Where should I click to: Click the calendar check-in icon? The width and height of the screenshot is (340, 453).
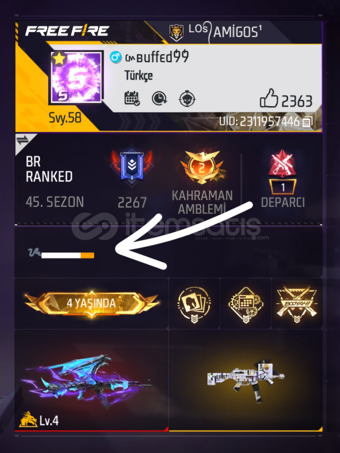(x=132, y=99)
